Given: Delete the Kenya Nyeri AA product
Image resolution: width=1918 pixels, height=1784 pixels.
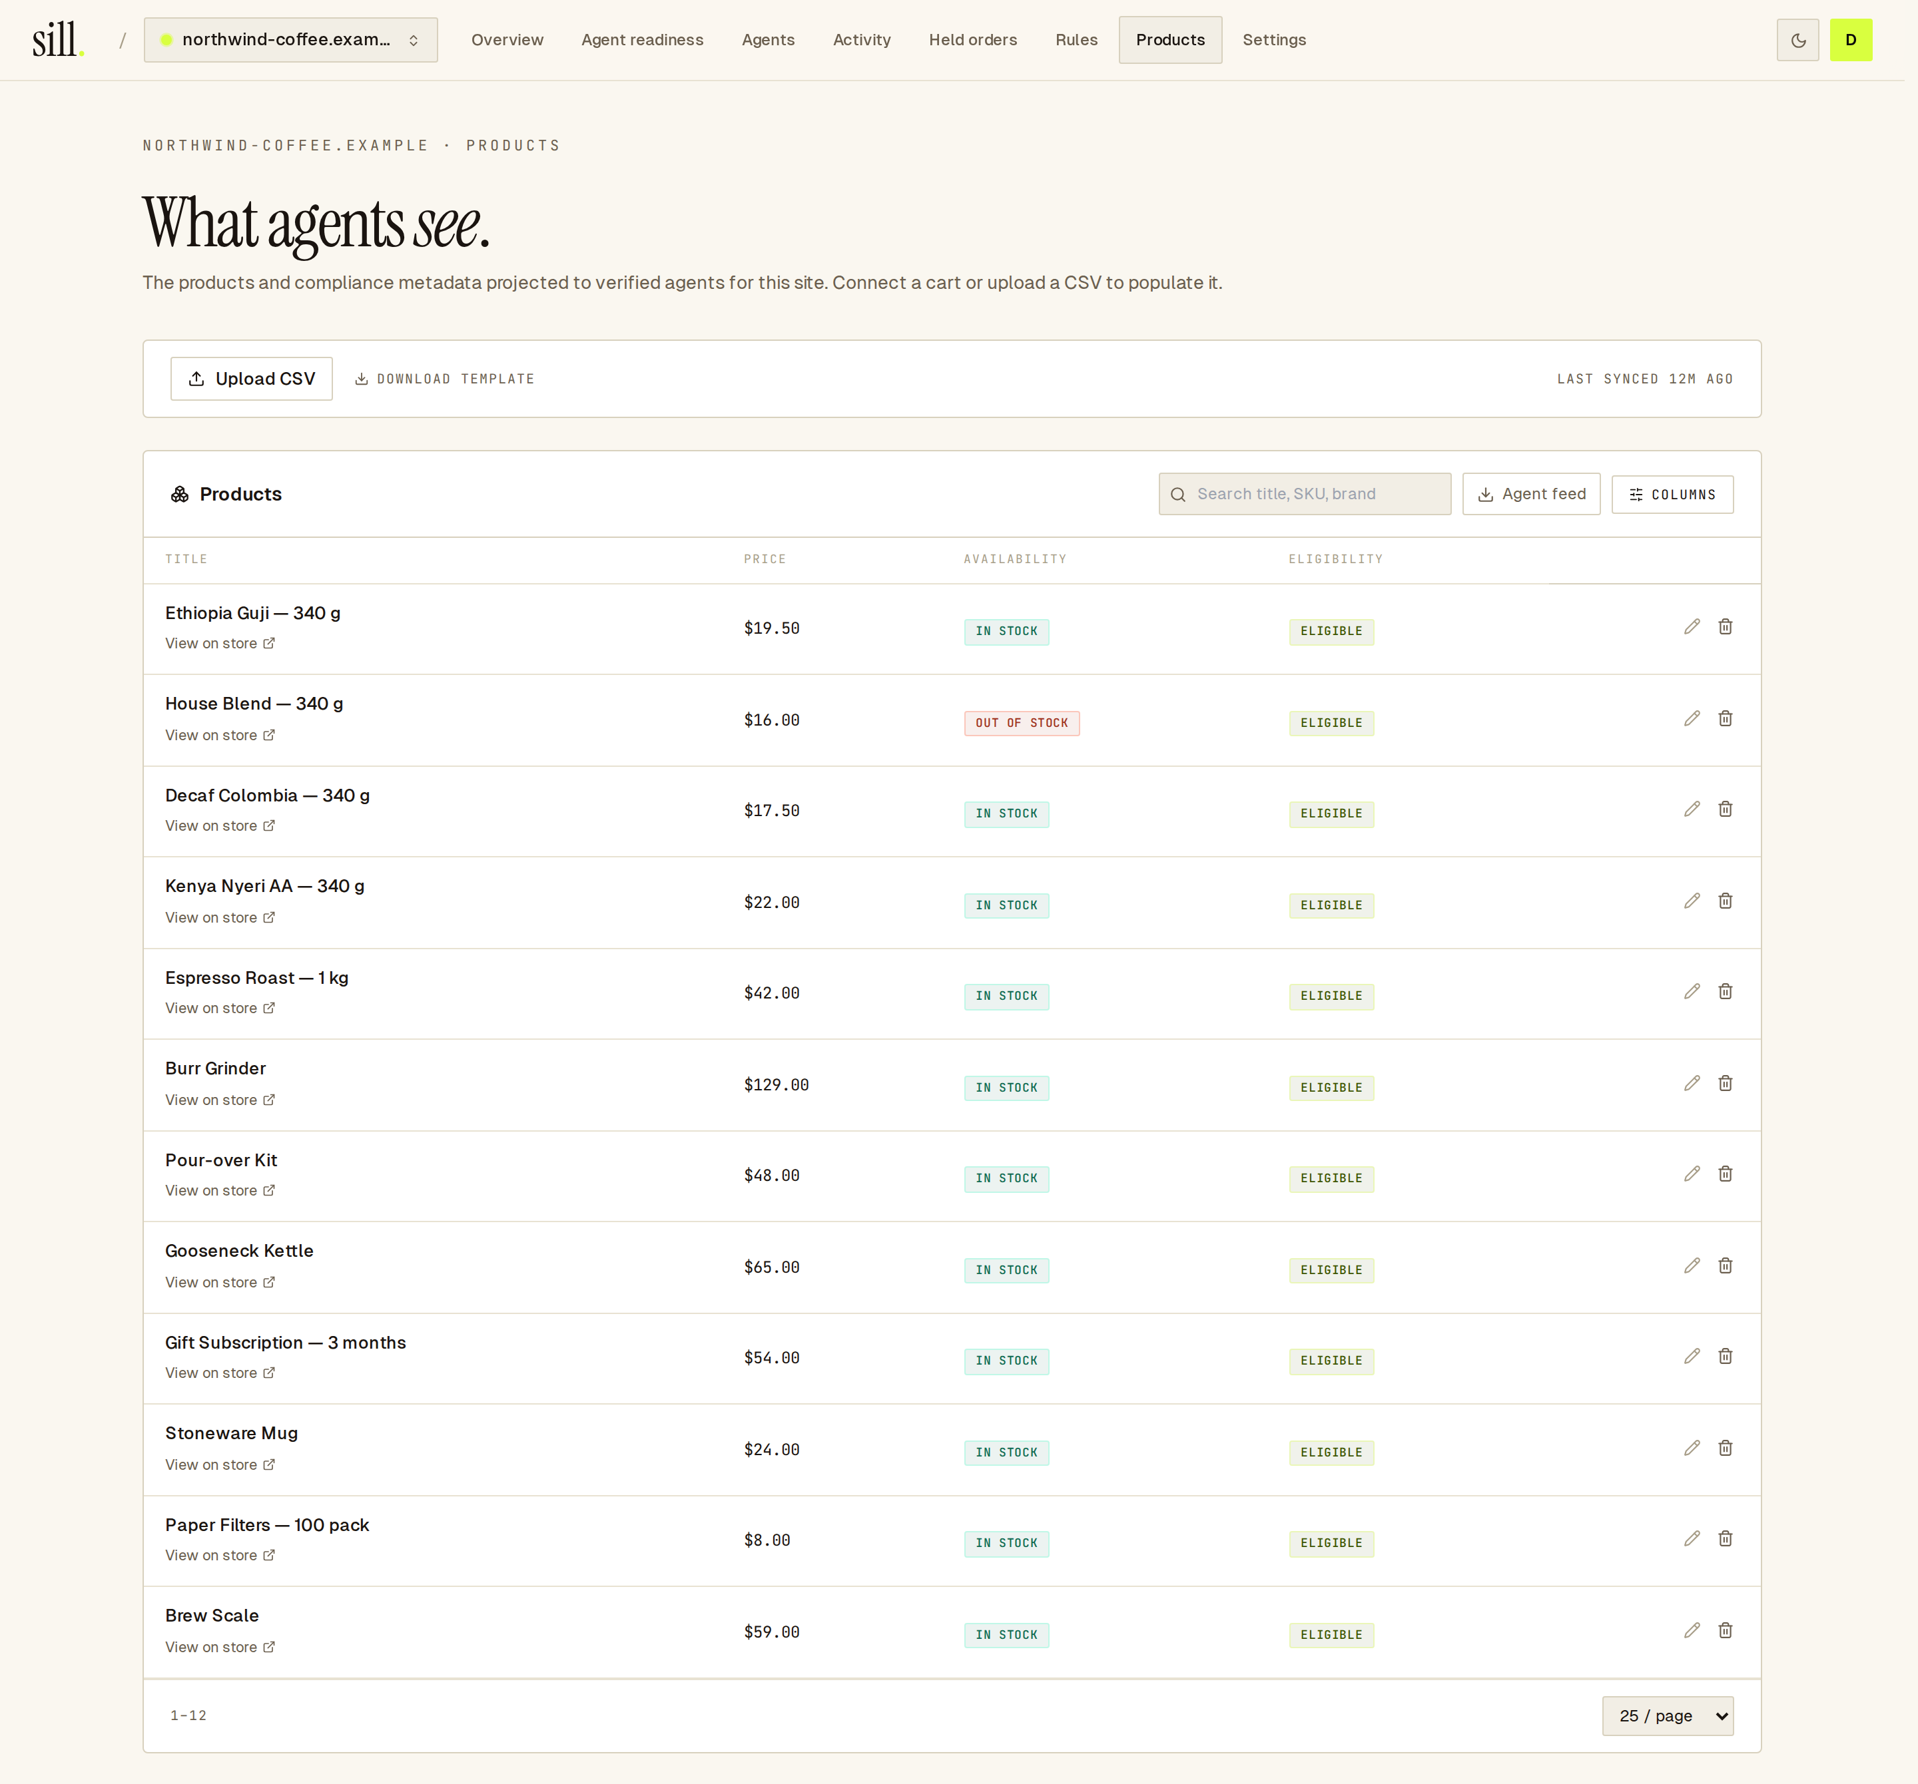Looking at the screenshot, I should [x=1725, y=901].
